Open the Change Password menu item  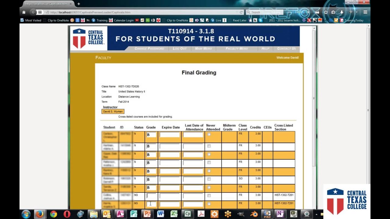click(149, 49)
